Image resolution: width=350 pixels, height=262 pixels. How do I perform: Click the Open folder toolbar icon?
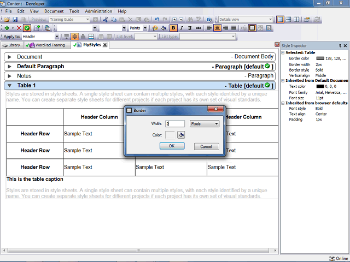pyautogui.click(x=7, y=20)
